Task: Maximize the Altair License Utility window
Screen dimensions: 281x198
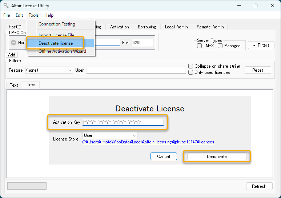Action: click(x=256, y=5)
